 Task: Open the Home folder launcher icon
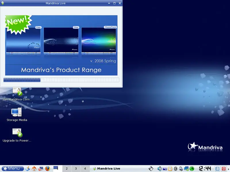pos(34,169)
